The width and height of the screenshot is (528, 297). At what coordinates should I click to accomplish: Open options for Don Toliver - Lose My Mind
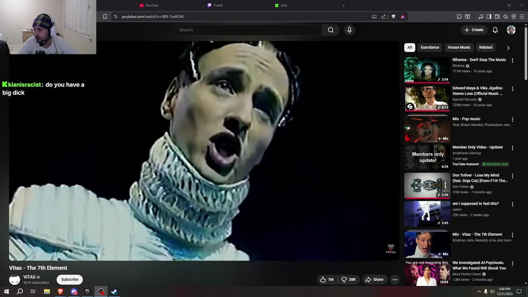point(512,176)
